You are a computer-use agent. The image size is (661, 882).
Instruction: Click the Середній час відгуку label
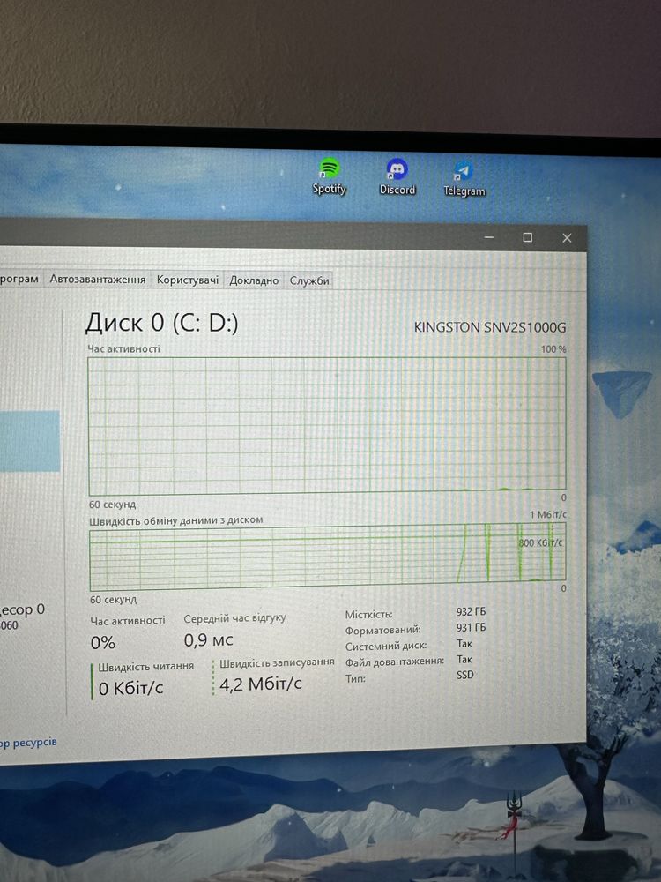pos(235,618)
